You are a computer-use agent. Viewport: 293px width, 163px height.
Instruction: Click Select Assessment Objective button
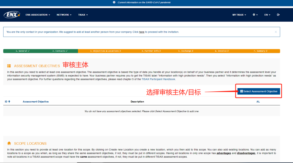(x=259, y=91)
